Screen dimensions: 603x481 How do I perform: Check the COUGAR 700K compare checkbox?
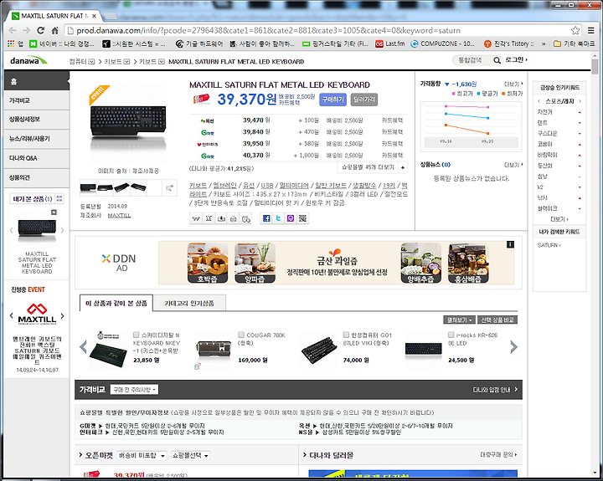pos(241,335)
